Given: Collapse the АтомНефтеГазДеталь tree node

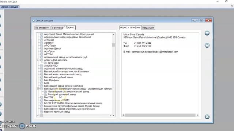Looking at the screenshot, I should click(38, 60).
